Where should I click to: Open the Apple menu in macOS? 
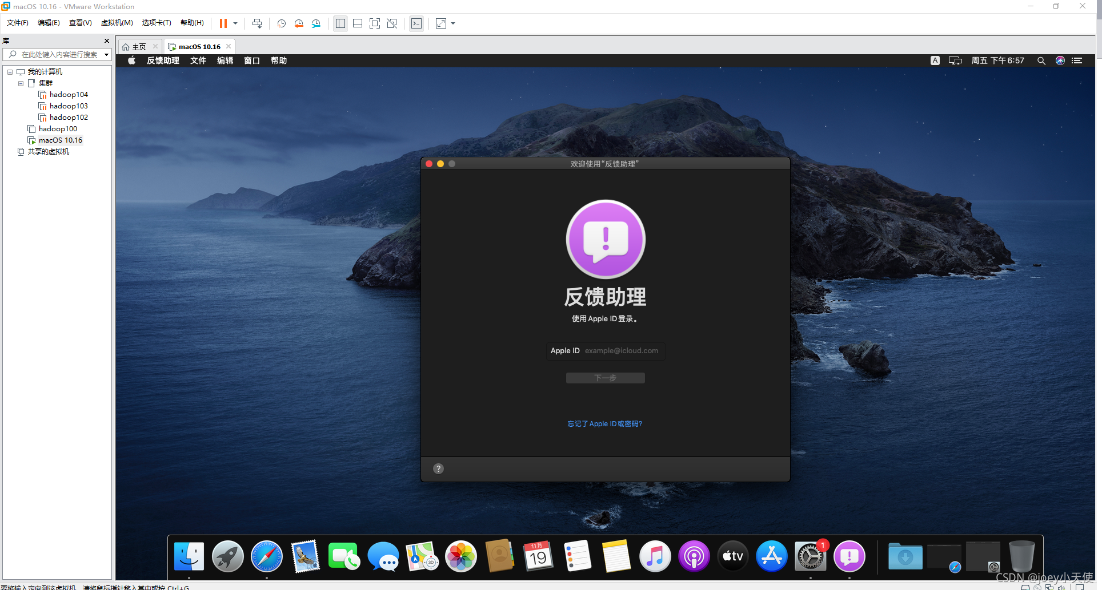[x=131, y=60]
